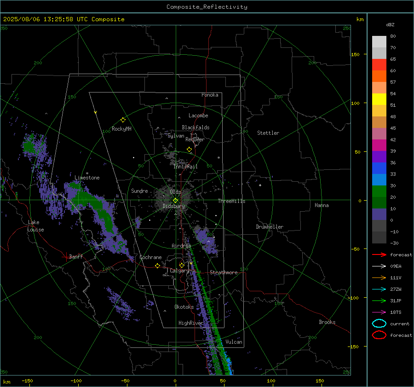The width and height of the screenshot is (414, 387).
Task: Click the Composite_Reflectivity title
Action: pyautogui.click(x=207, y=7)
